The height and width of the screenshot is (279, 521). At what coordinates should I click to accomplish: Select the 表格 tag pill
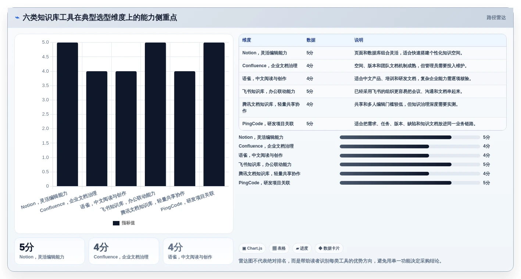(279, 249)
